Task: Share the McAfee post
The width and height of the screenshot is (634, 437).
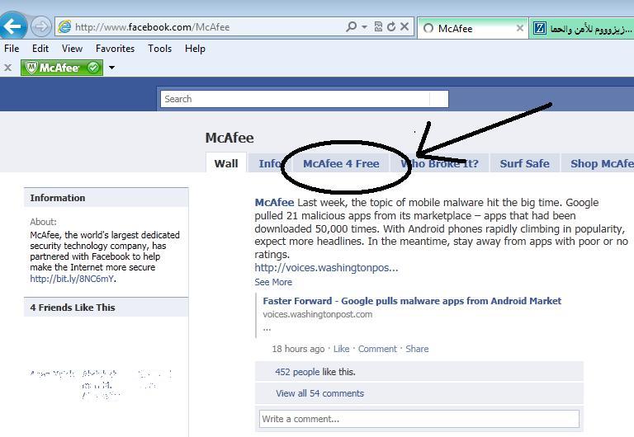Action: 417,349
